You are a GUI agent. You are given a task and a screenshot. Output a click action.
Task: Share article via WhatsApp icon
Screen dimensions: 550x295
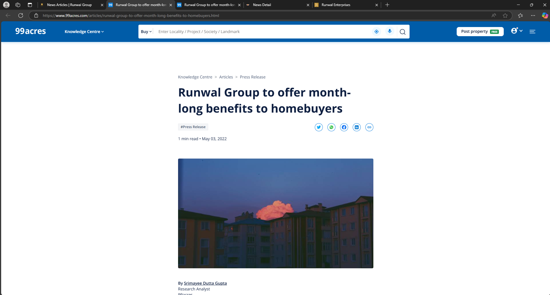[x=331, y=127]
